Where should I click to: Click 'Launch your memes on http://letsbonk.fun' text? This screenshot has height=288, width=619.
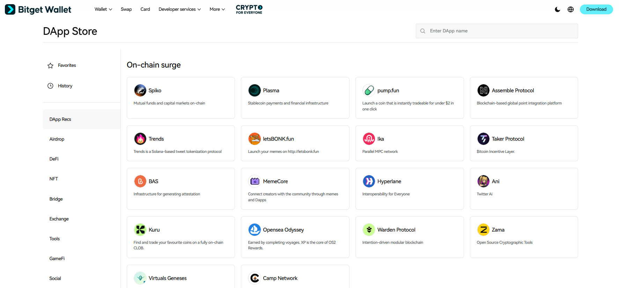pos(283,152)
